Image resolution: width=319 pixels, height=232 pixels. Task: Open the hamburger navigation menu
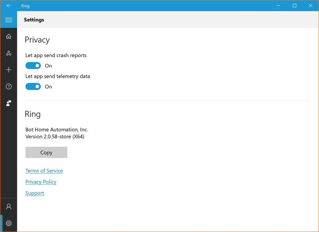click(x=9, y=20)
